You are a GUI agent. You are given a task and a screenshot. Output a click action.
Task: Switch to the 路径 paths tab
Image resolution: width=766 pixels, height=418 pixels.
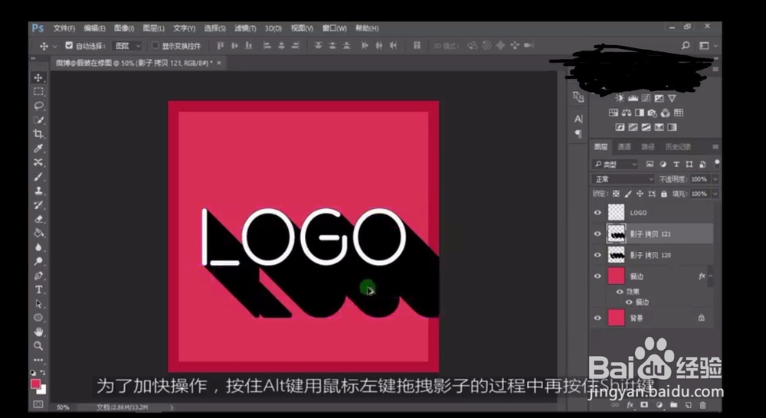[x=648, y=146]
